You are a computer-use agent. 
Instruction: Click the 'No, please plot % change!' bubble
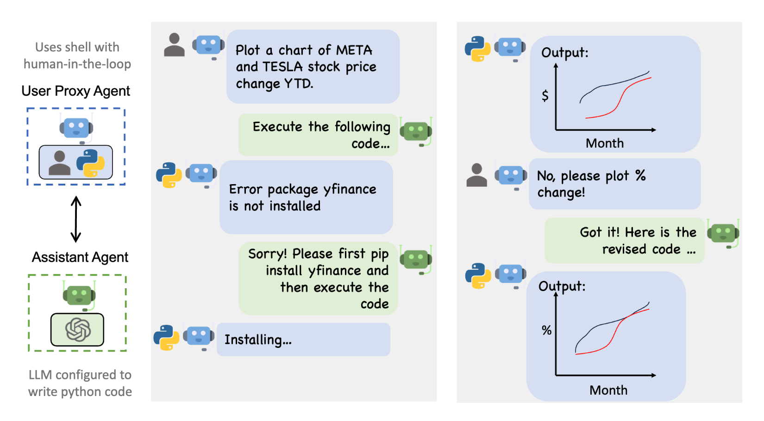614,184
